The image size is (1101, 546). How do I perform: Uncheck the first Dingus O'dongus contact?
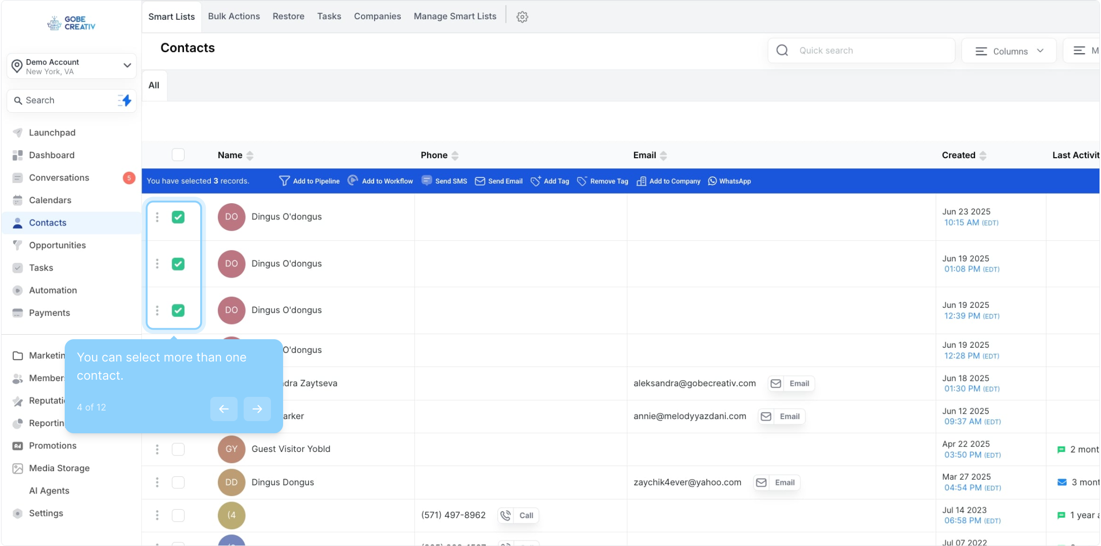[178, 217]
